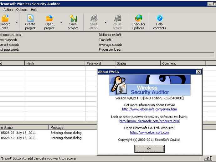Click the Time stamp column header in log
Image resolution: width=216 pixels, height=162 pixels.
coord(24,128)
